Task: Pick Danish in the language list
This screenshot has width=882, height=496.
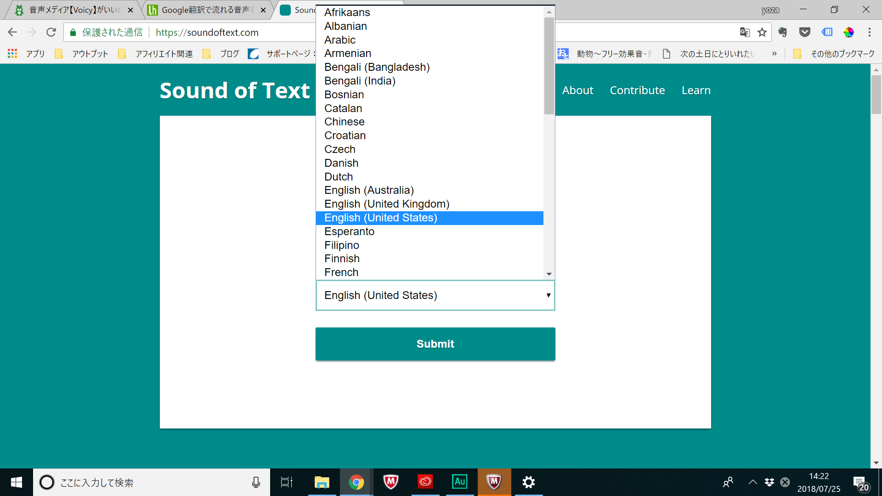Action: coord(430,163)
